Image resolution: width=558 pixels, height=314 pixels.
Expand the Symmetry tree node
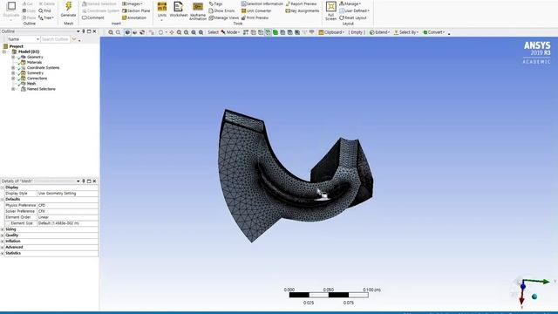pos(13,73)
